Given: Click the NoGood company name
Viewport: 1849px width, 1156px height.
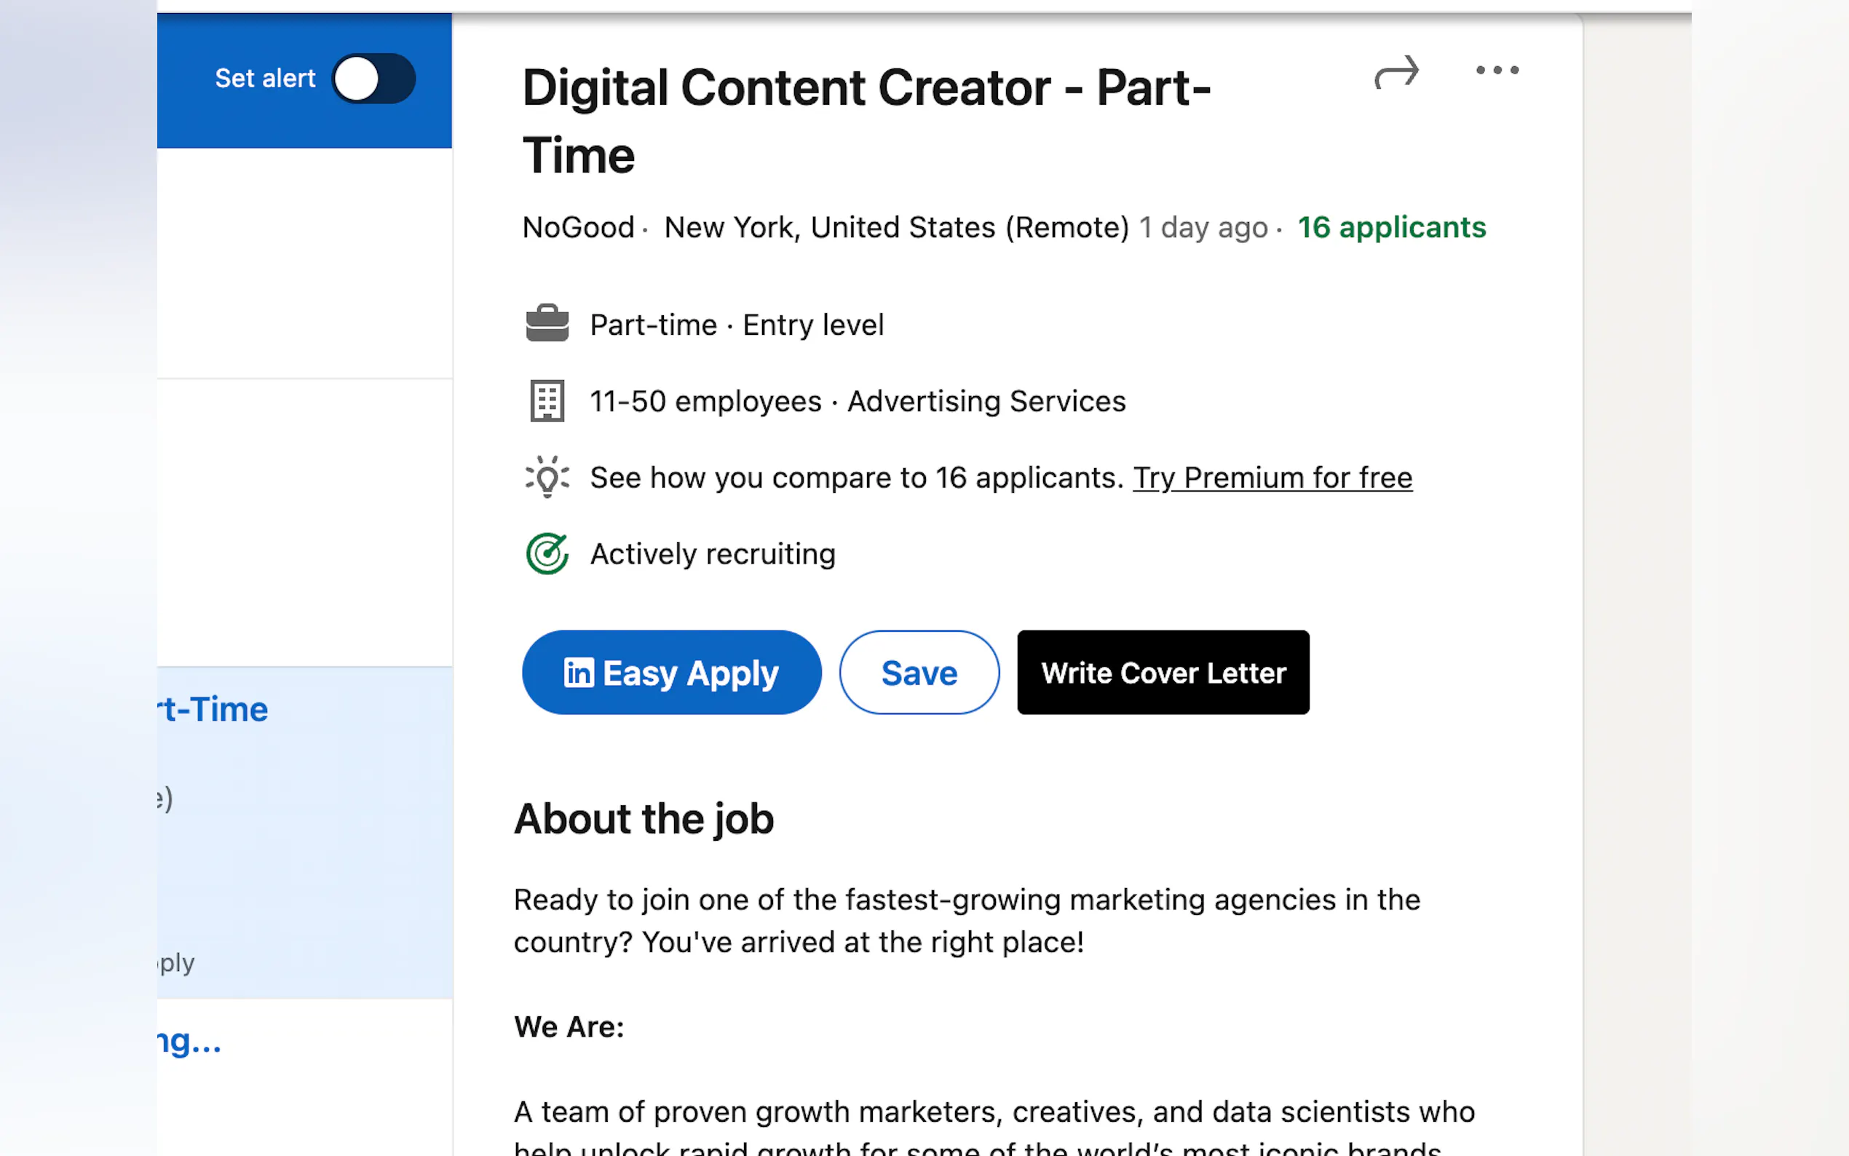Looking at the screenshot, I should (x=578, y=227).
